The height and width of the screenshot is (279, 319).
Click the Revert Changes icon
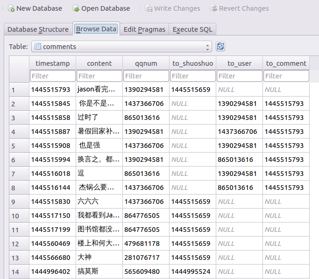[x=213, y=8]
